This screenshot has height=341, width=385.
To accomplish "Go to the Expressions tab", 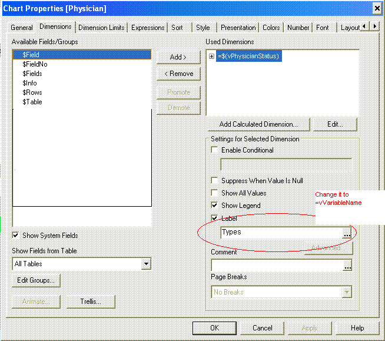I will point(148,28).
